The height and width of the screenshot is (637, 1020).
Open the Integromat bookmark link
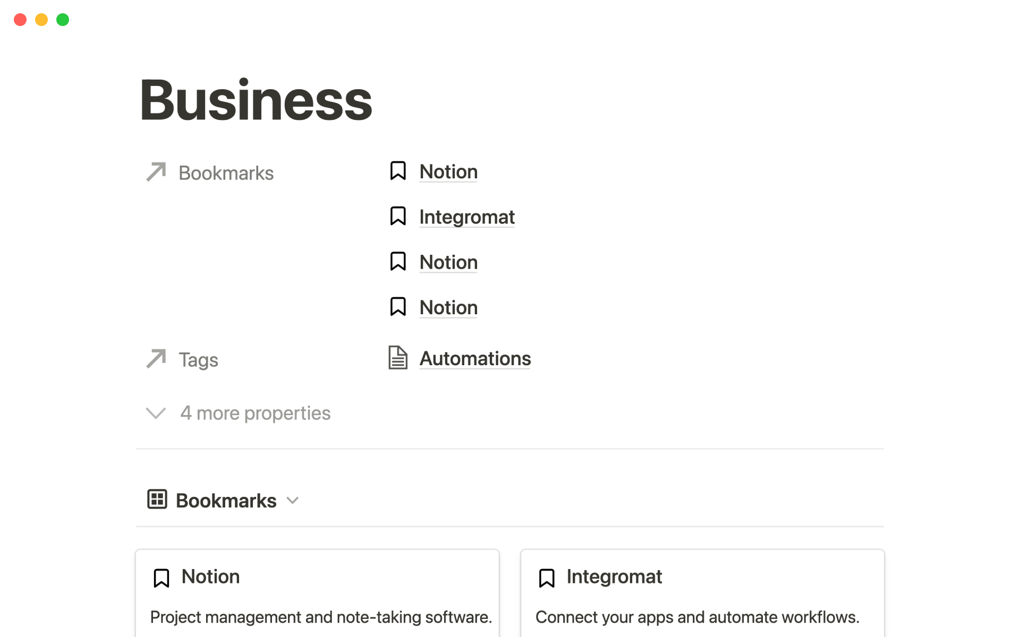(466, 217)
